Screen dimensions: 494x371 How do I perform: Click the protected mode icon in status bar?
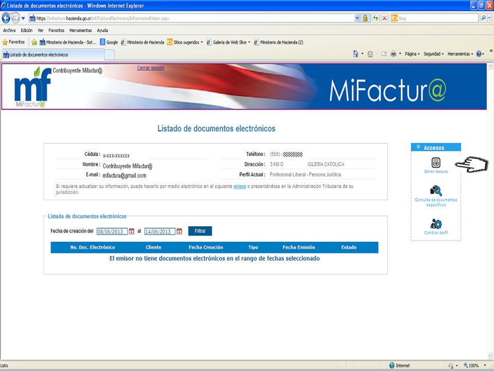point(451,366)
